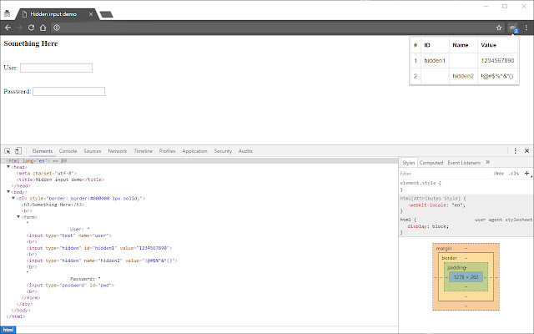Click the site info icon in the address bar
The width and height of the screenshot is (534, 334).
tap(57, 28)
